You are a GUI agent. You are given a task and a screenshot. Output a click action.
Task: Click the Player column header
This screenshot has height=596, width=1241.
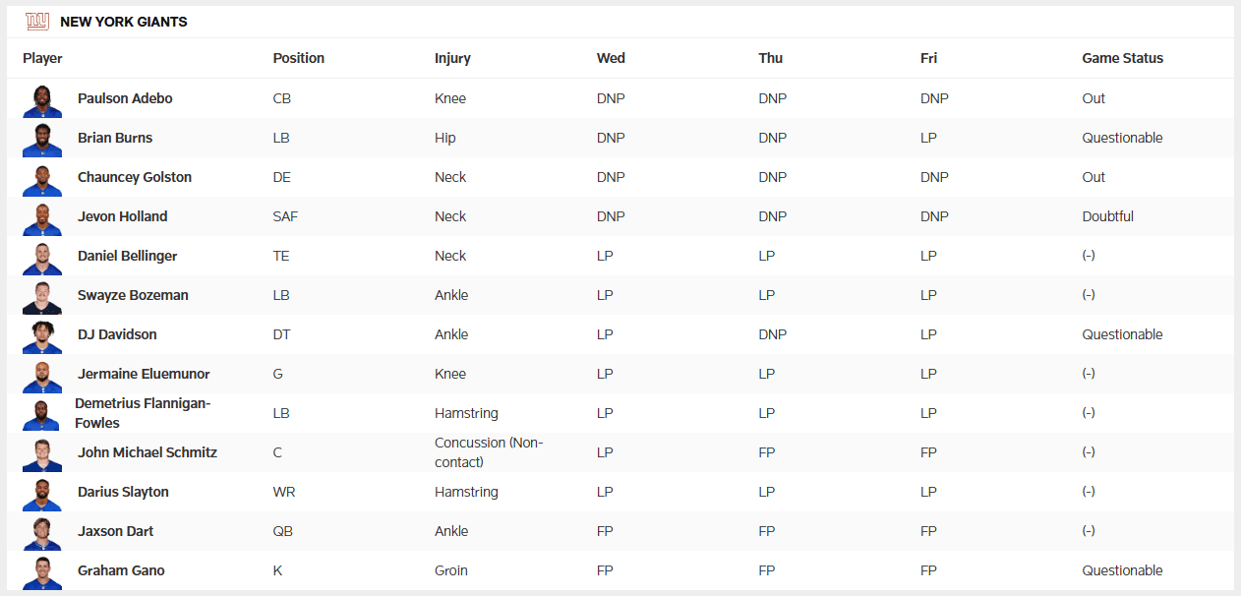point(42,58)
